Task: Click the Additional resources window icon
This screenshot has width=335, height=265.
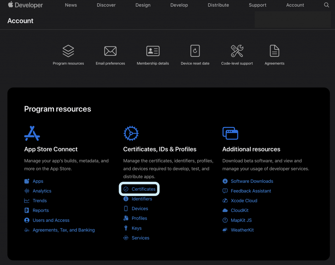Action: (x=230, y=133)
